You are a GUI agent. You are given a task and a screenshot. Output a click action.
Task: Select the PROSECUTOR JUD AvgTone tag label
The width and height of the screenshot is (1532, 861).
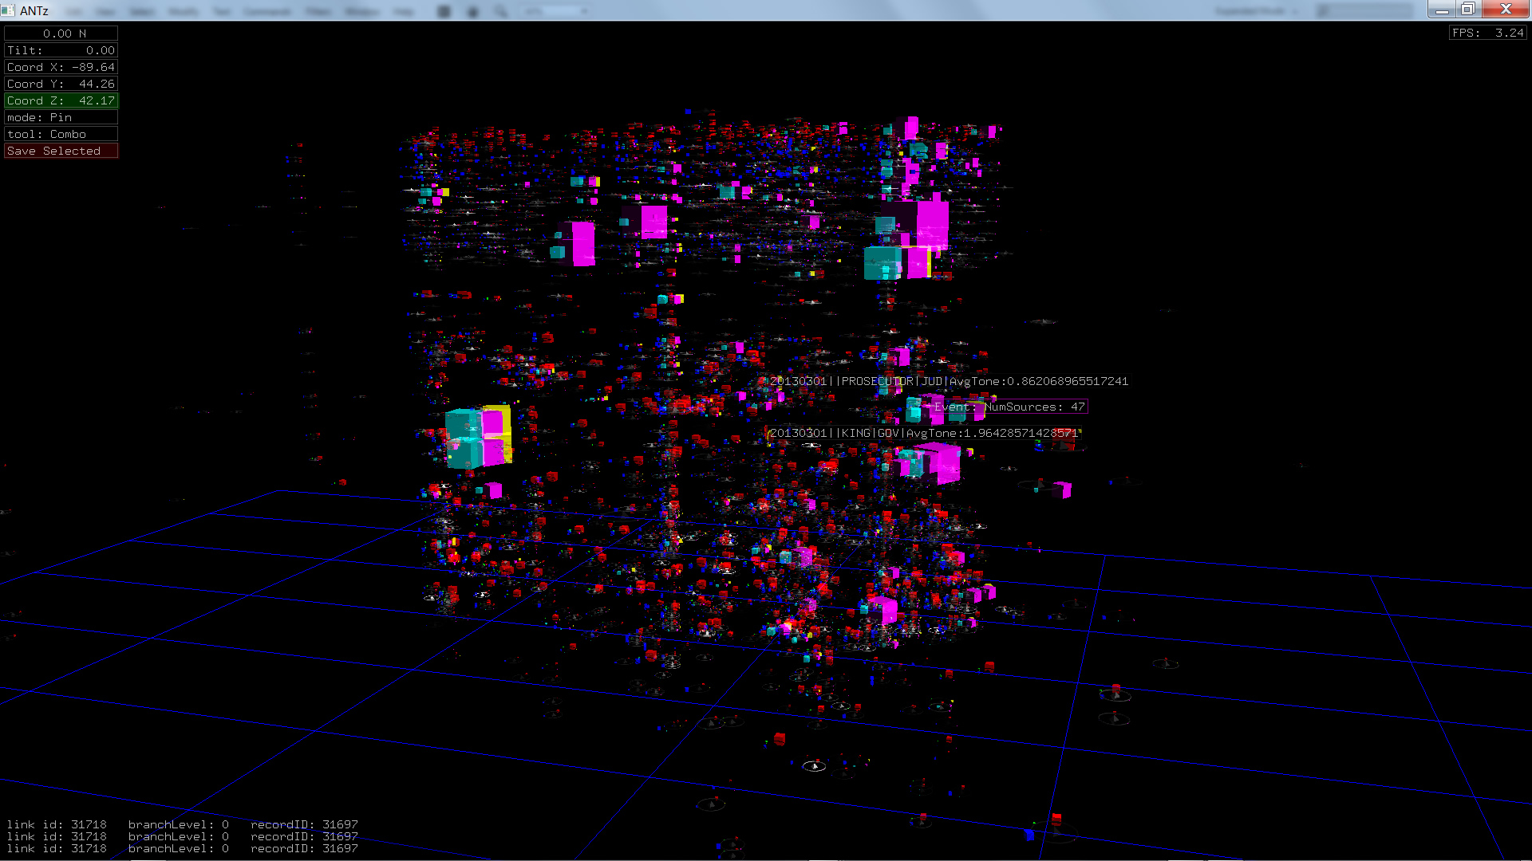[949, 381]
